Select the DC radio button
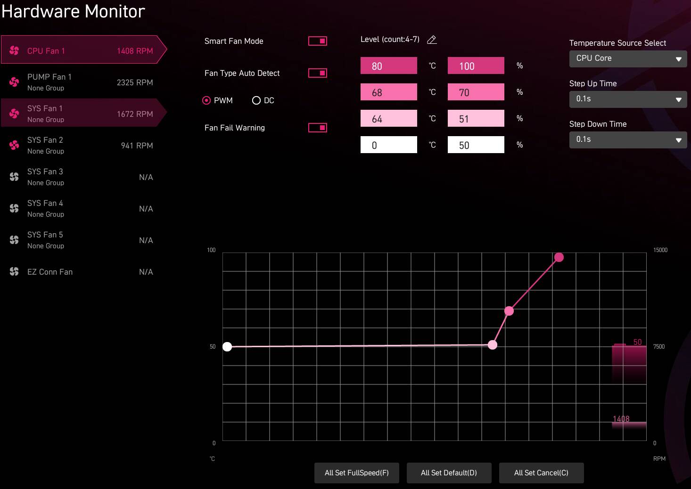The width and height of the screenshot is (691, 489). 256,100
